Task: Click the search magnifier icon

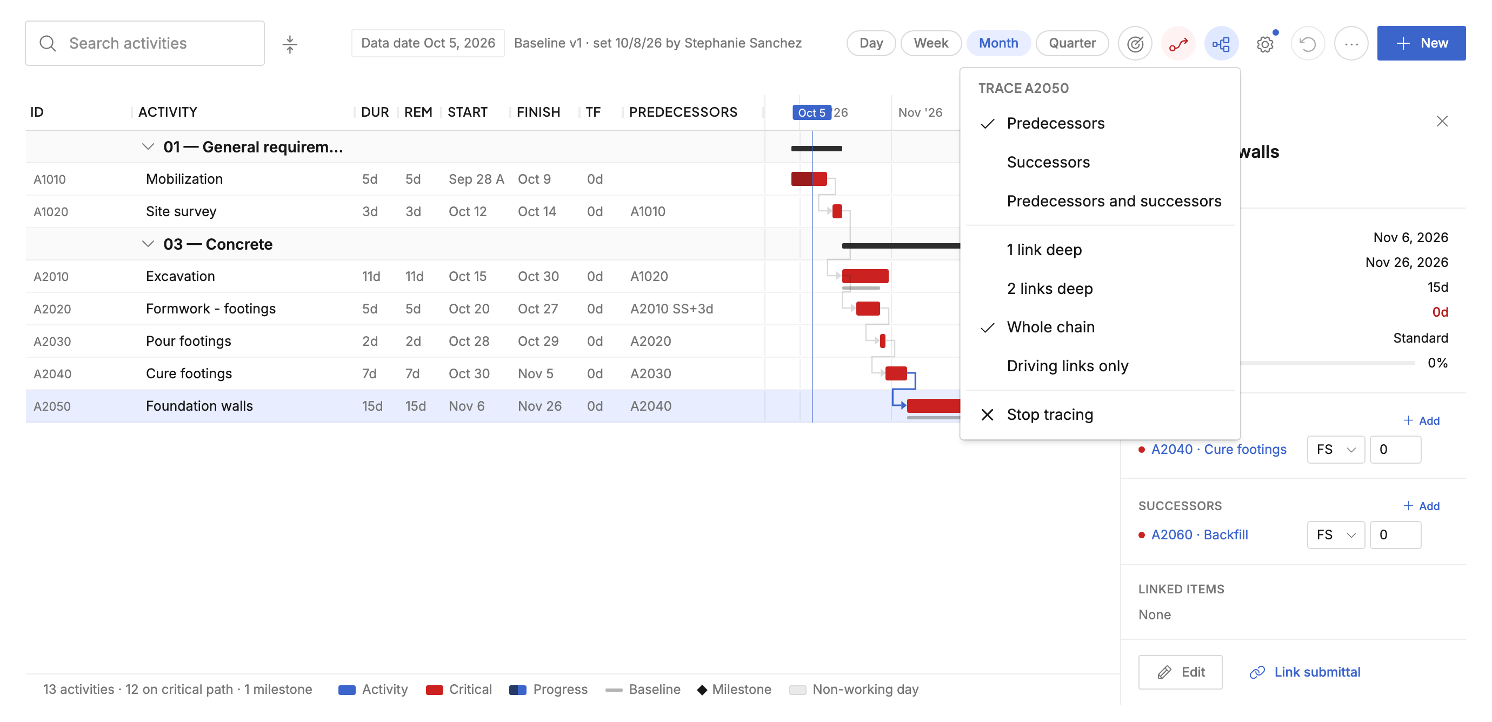Action: [48, 43]
